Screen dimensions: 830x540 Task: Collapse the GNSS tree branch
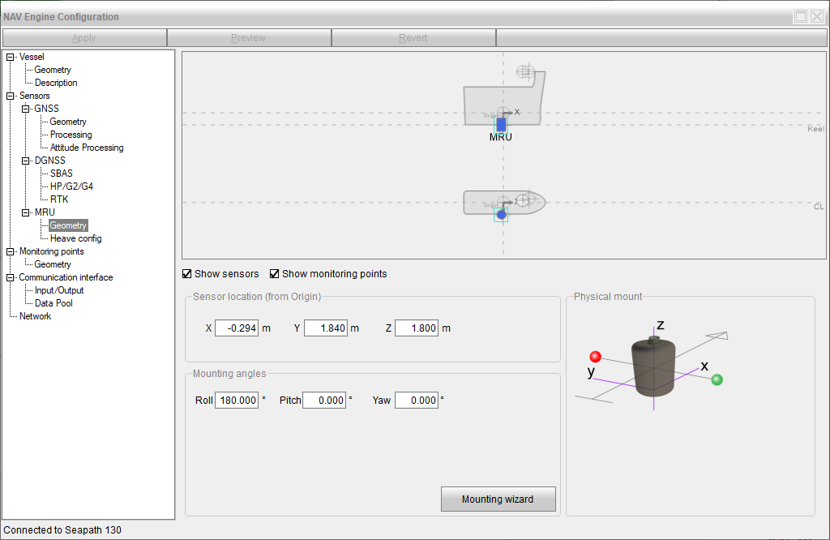coord(26,109)
